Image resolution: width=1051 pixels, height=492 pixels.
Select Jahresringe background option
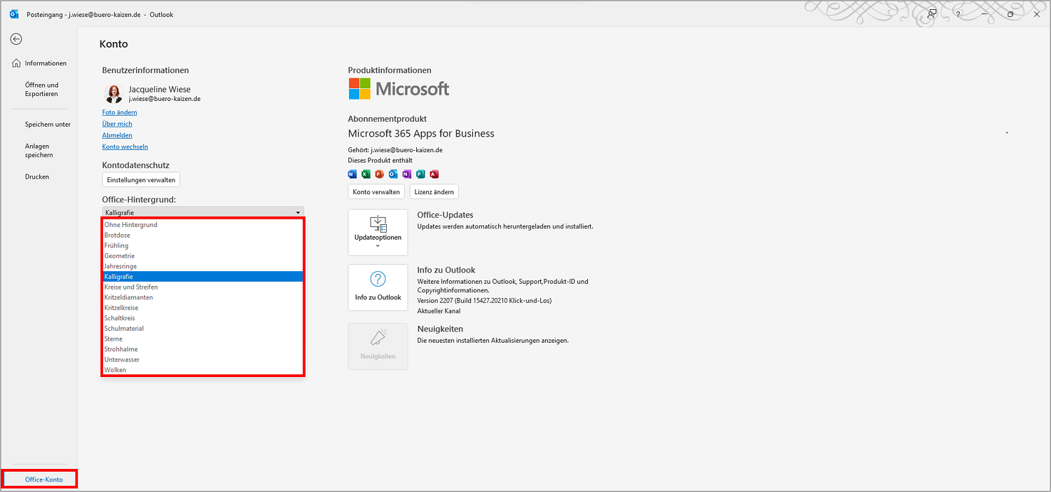tap(203, 266)
